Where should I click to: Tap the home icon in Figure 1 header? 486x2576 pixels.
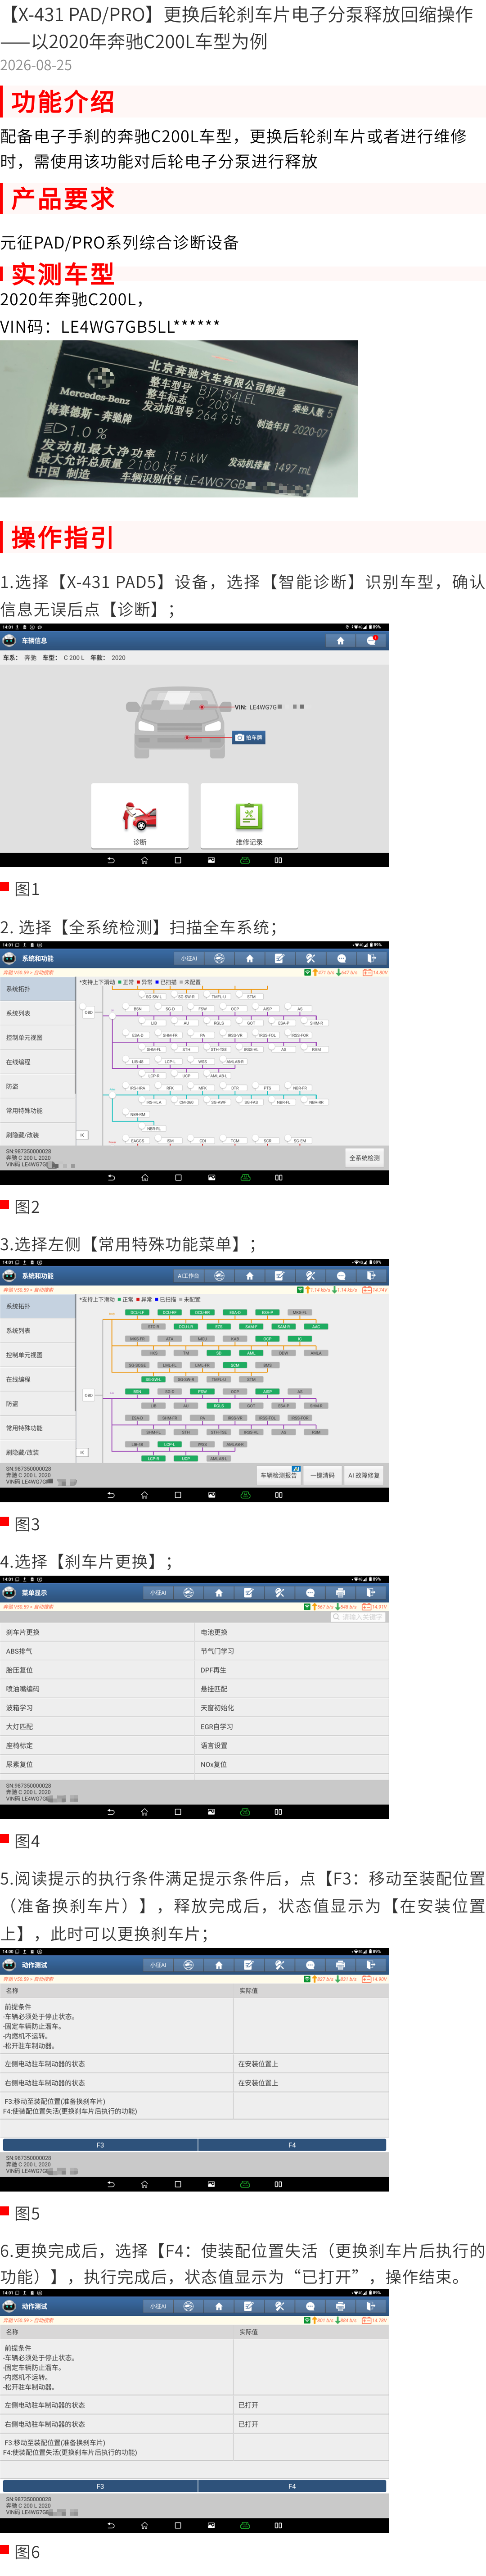340,640
